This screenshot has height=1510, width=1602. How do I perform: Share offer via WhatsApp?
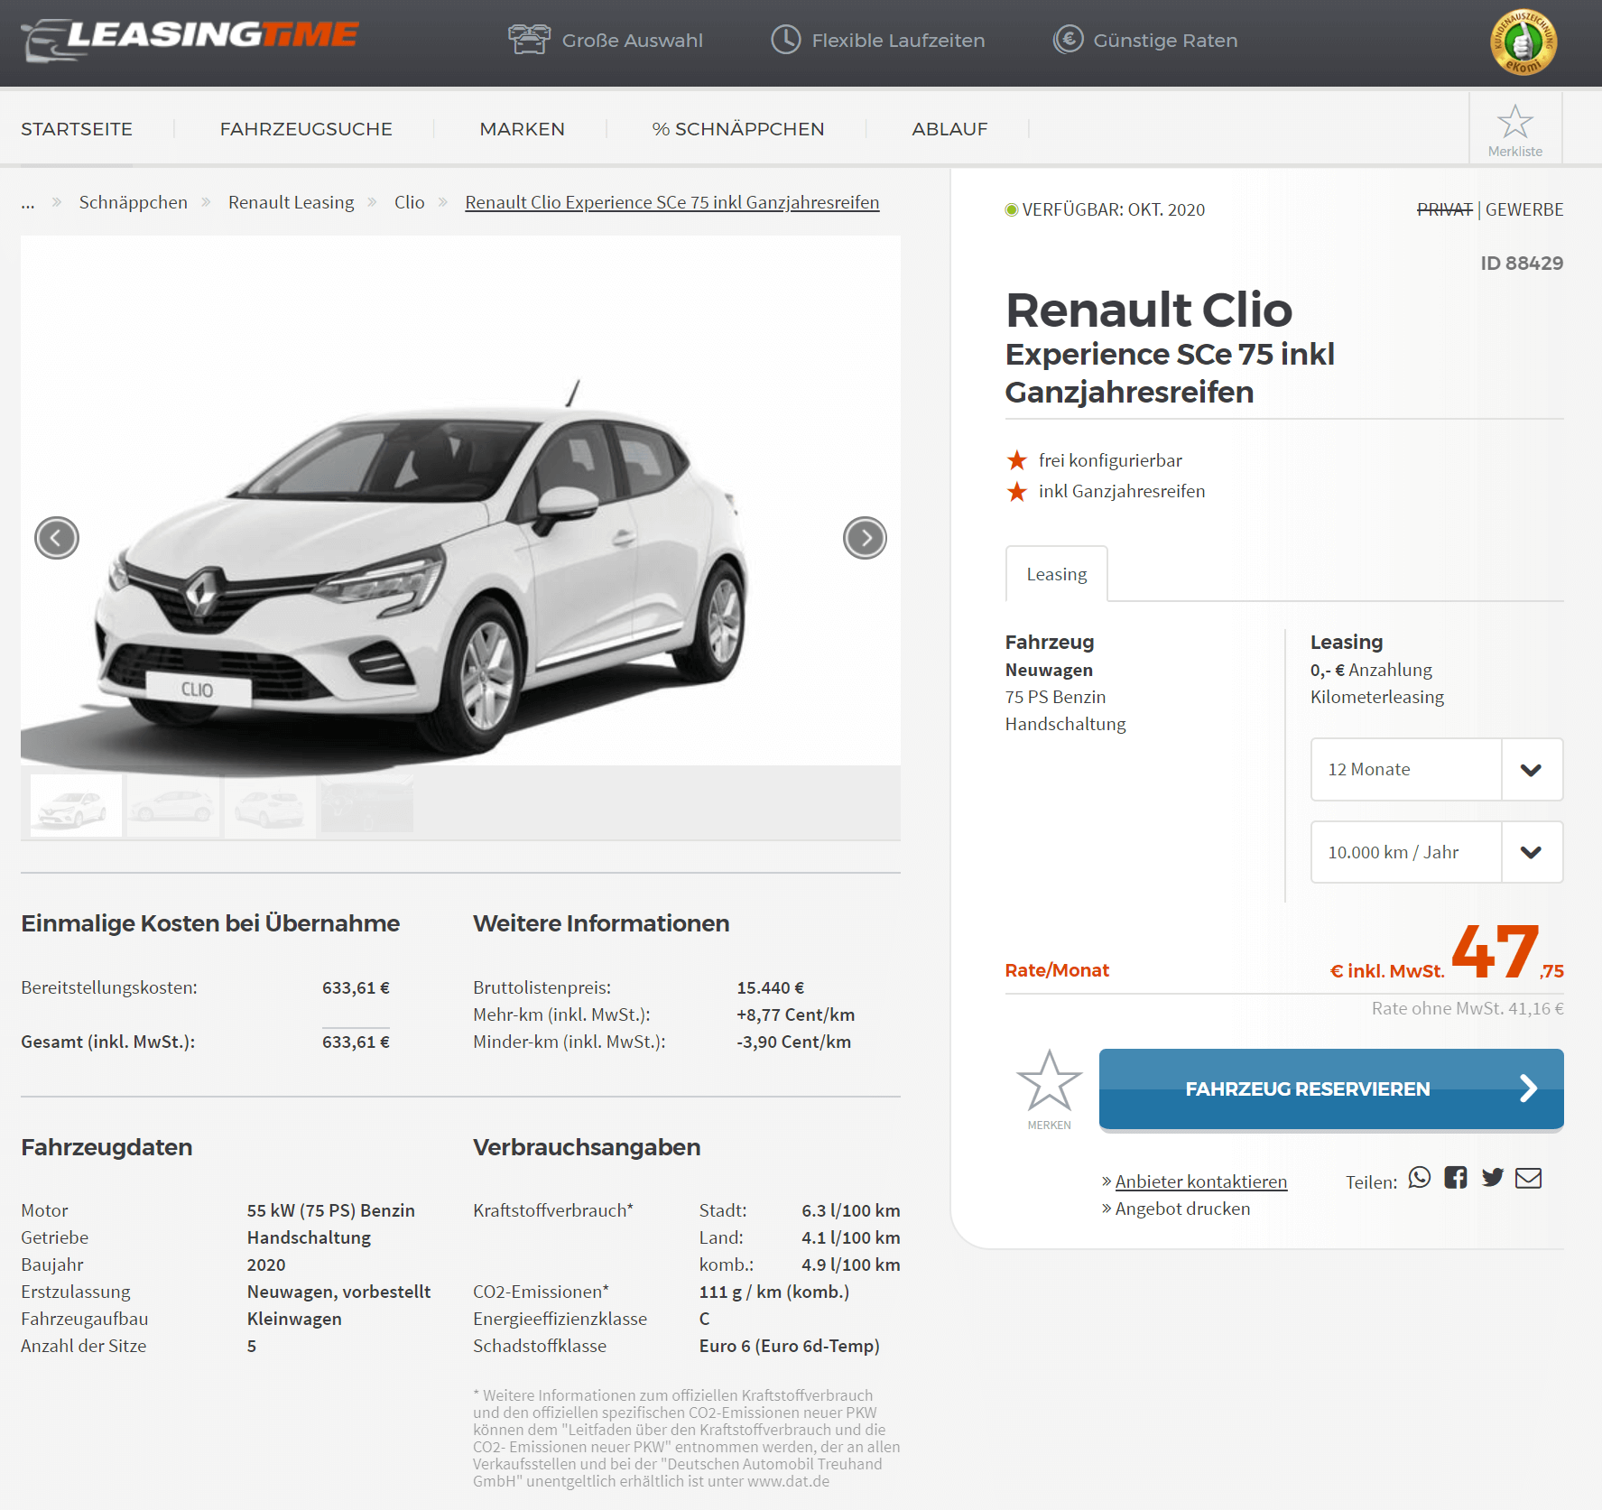pos(1420,1178)
